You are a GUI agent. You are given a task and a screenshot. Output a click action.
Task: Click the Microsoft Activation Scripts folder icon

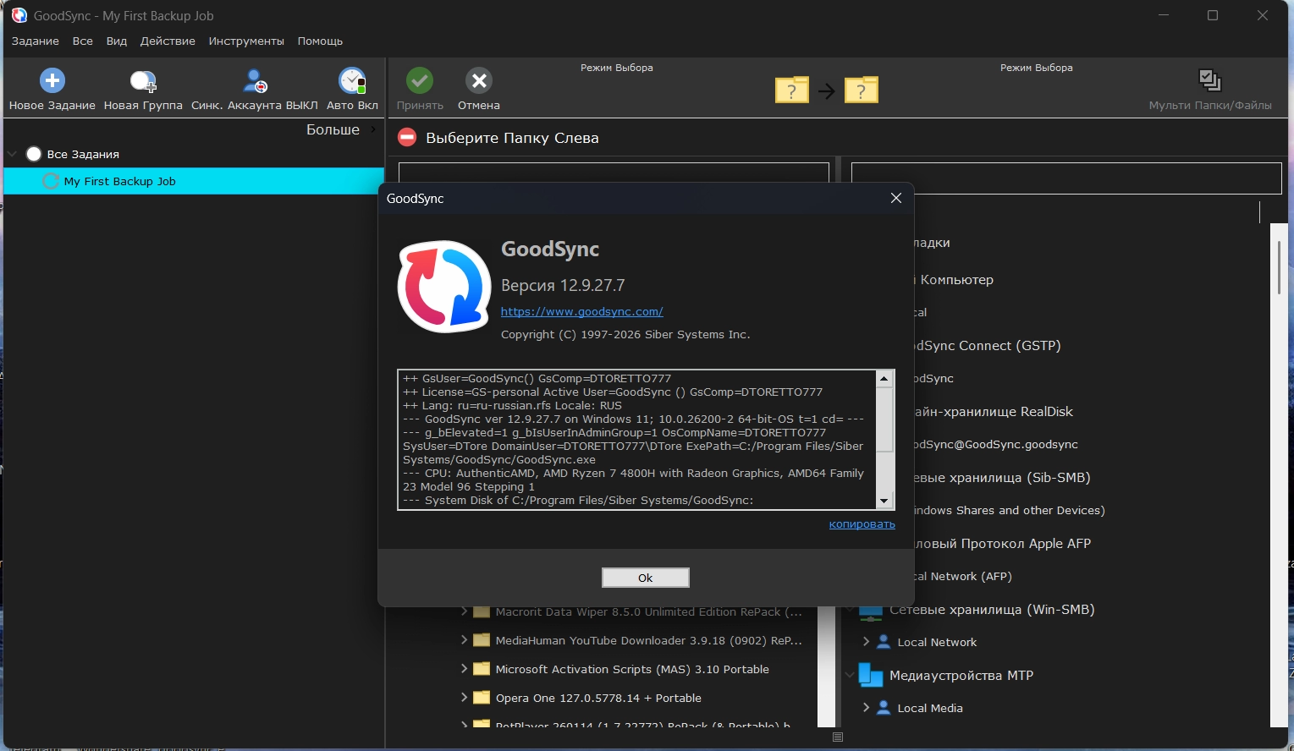coord(482,669)
